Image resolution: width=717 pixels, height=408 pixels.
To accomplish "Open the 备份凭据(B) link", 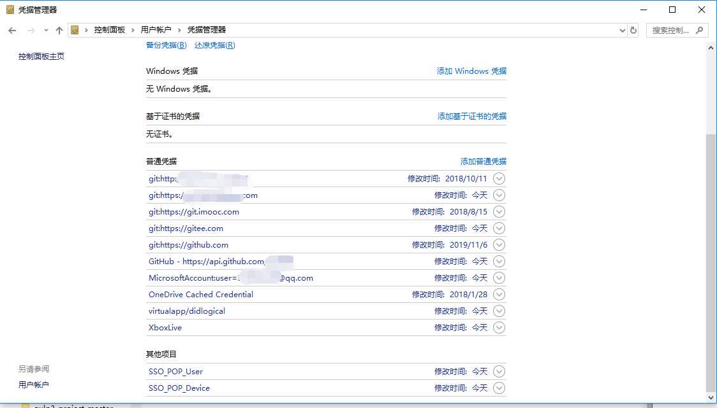I will 166,45.
